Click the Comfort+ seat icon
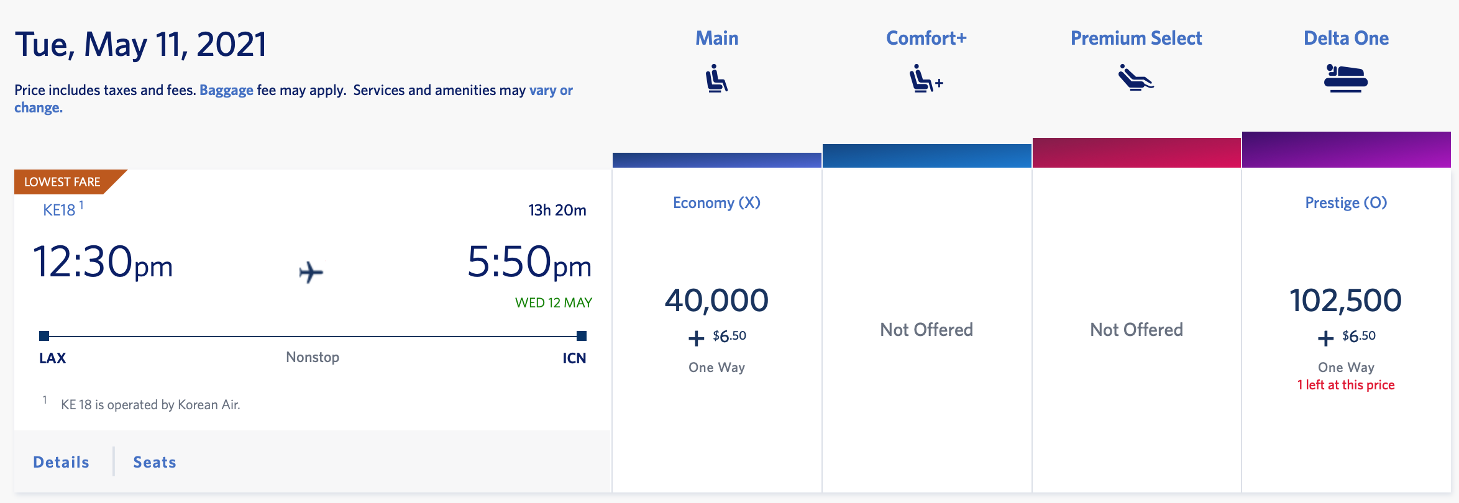 coord(925,78)
